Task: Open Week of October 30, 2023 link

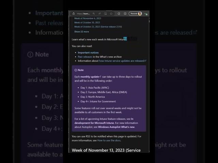Action: 87,22
